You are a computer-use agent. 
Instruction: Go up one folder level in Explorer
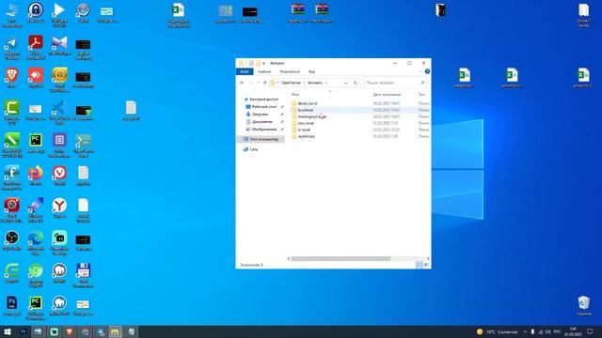[265, 83]
